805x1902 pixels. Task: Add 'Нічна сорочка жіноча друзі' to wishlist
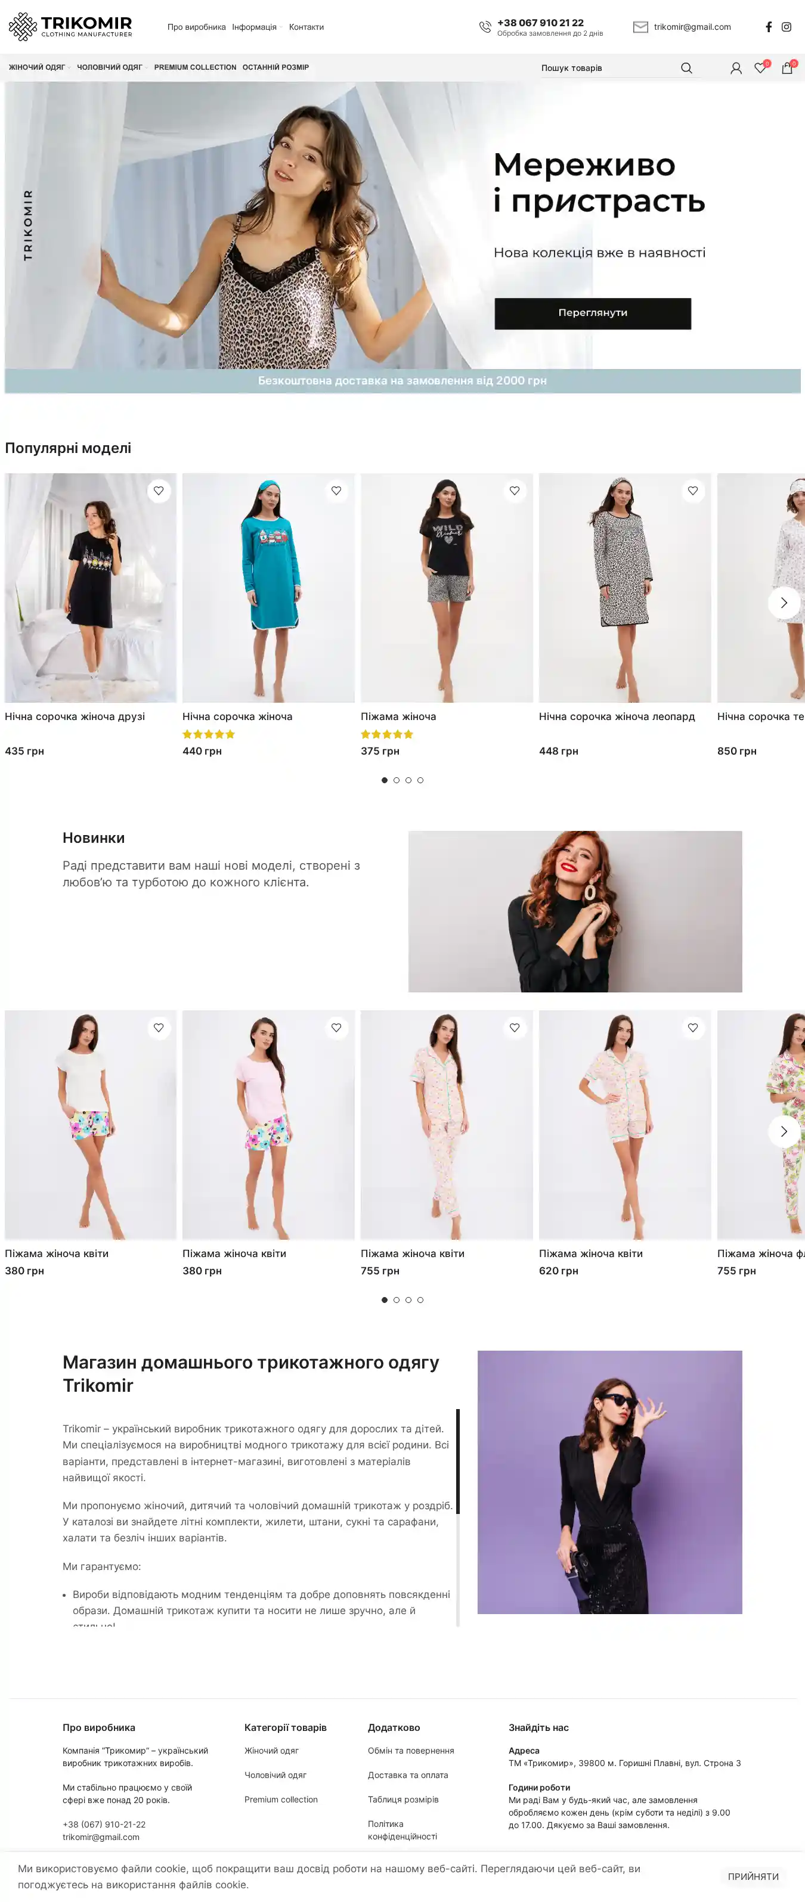tap(159, 491)
